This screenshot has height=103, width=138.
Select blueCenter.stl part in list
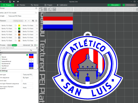pos(6,64)
